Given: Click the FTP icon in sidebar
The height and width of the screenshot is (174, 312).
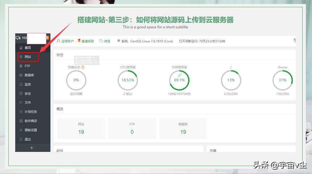Looking at the screenshot, I should [21, 66].
